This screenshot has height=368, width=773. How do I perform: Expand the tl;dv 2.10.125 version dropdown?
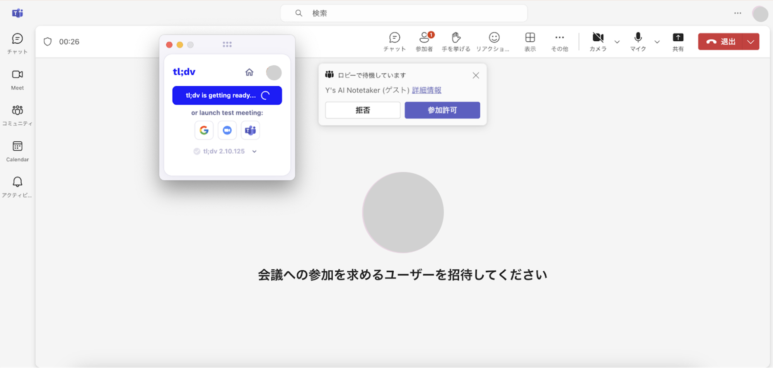tap(254, 151)
